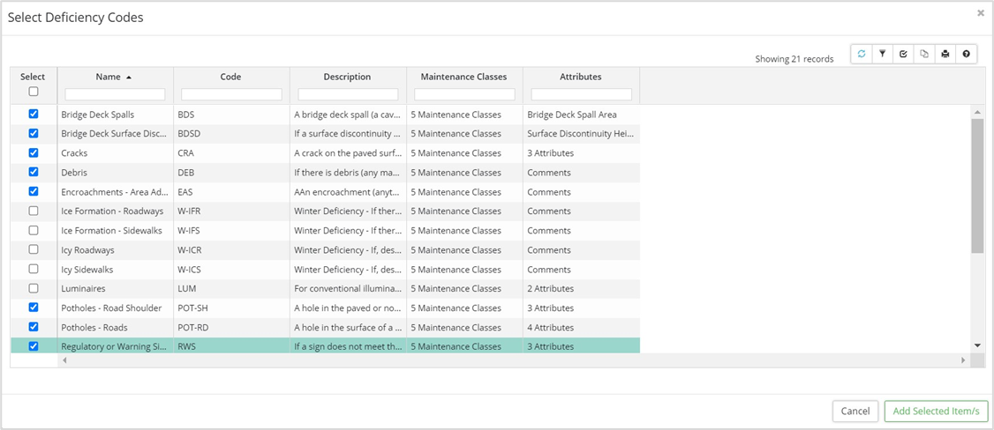Check the Luminaires row checkbox
Screen dimensions: 994x430
tap(34, 288)
